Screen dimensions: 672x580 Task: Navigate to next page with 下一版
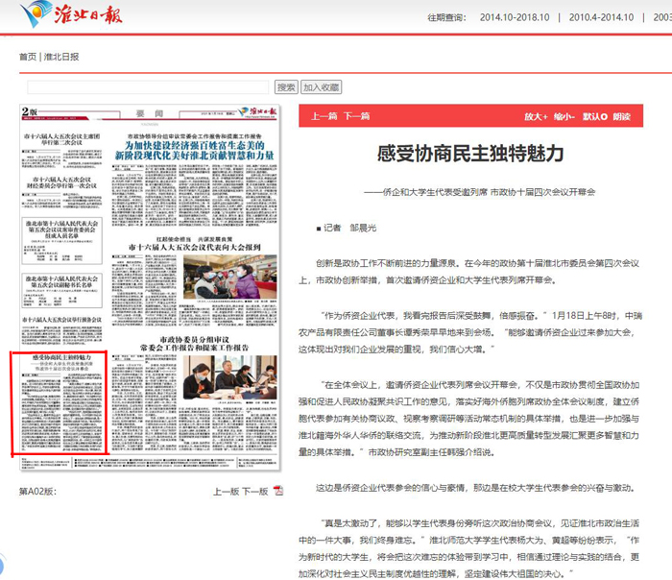[255, 491]
